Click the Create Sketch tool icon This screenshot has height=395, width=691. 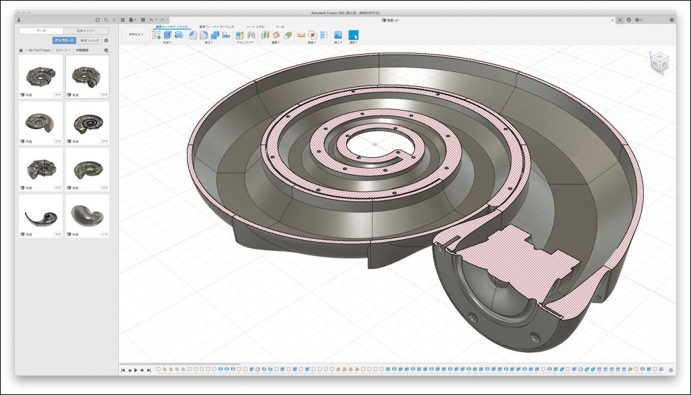point(157,35)
